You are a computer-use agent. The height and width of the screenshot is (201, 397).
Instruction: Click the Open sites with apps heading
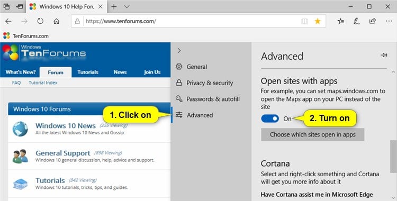(299, 81)
